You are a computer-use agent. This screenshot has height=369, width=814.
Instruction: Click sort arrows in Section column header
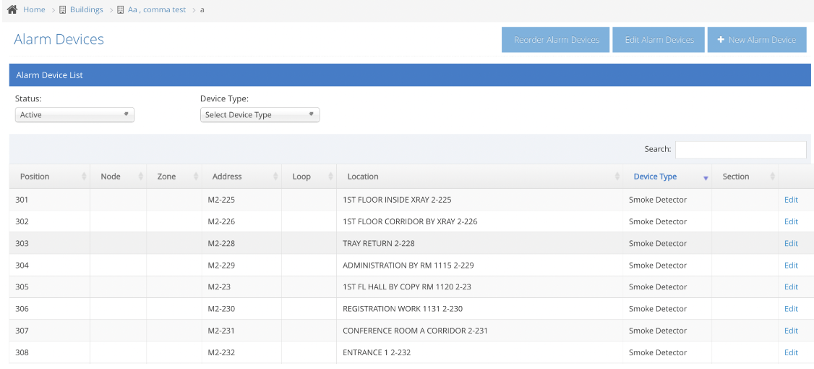tap(773, 177)
